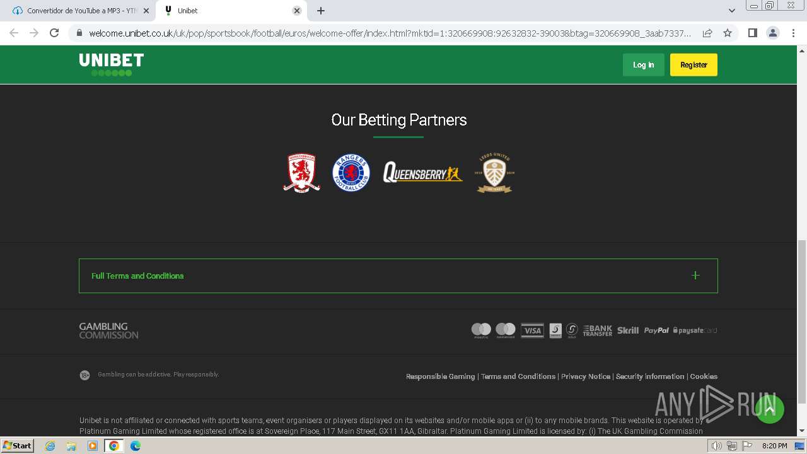Click the Skrill payment logo
This screenshot has height=454, width=807.
(628, 330)
